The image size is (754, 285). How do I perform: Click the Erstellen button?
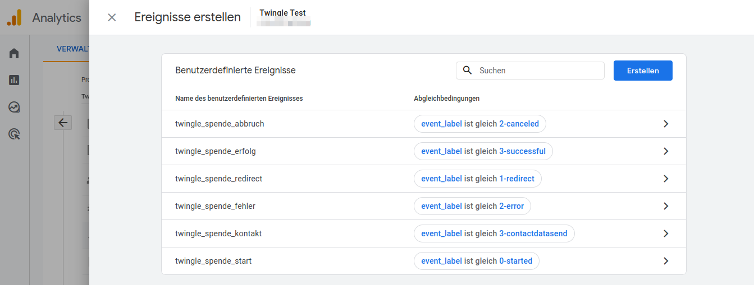click(643, 71)
